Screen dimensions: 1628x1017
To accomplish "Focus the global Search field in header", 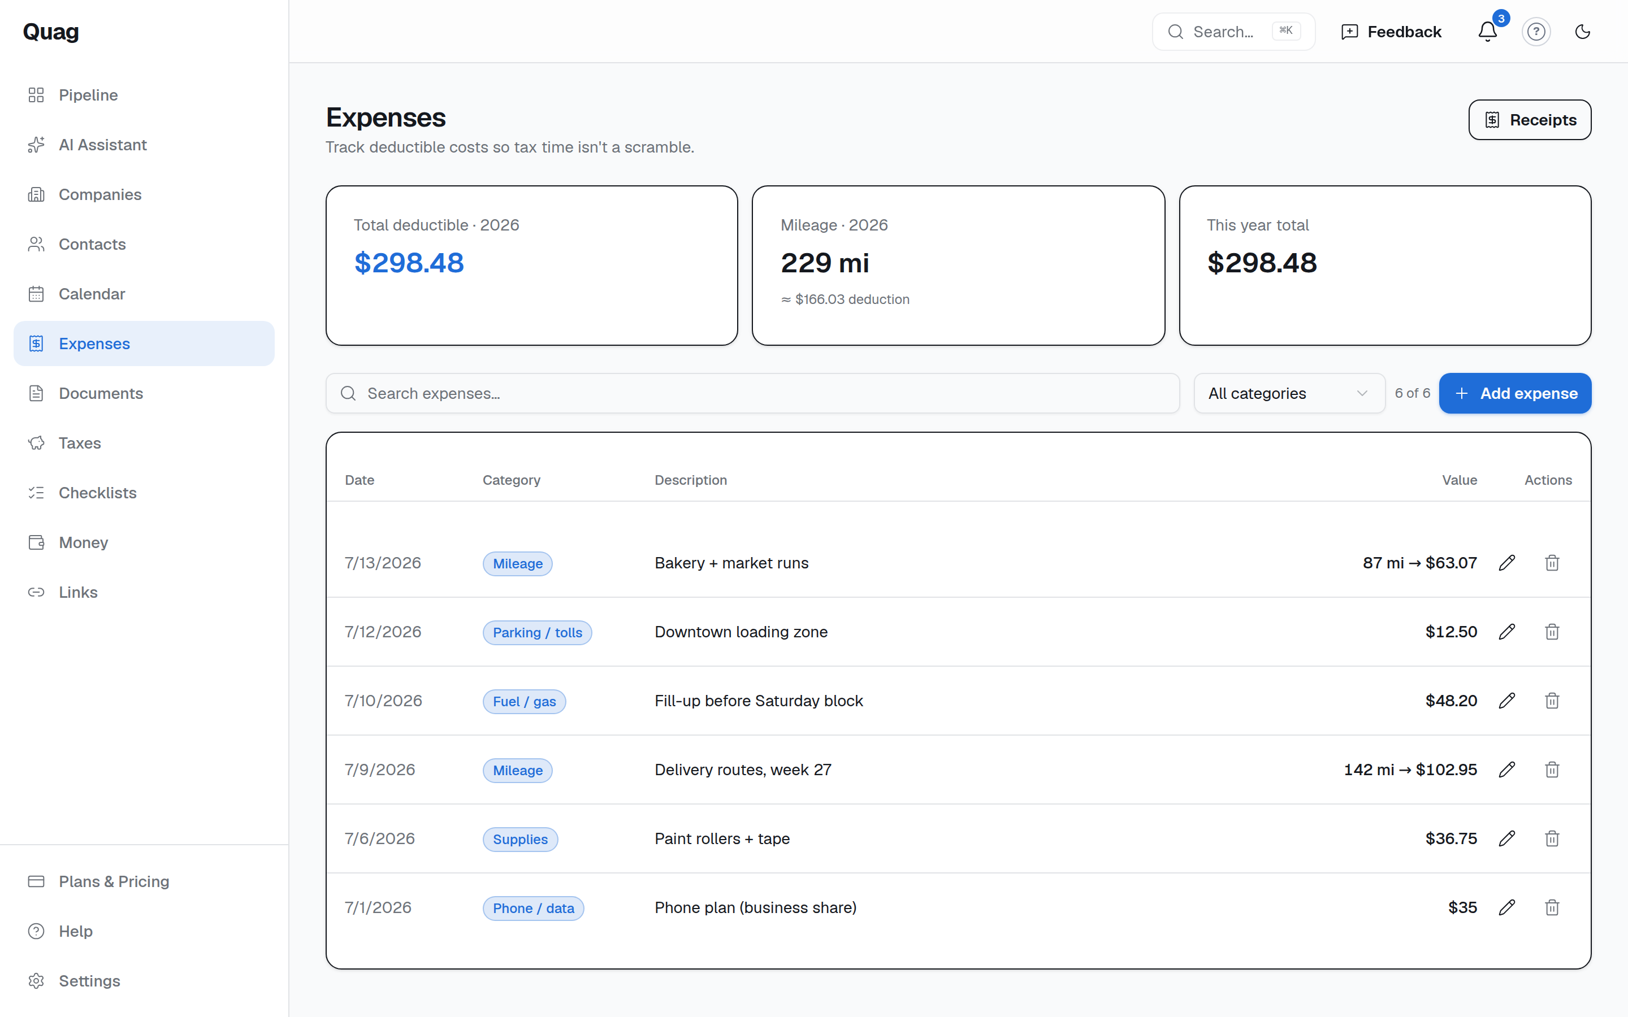I will point(1233,32).
